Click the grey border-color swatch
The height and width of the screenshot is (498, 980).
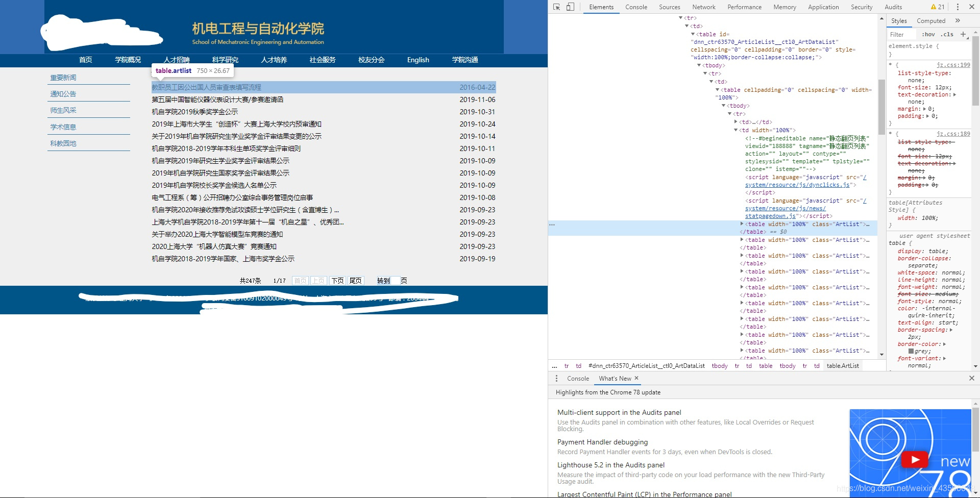(x=911, y=351)
